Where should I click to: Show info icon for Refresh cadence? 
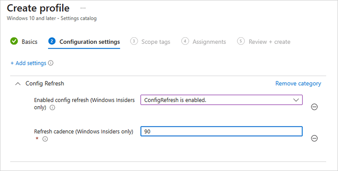[x=45, y=139]
